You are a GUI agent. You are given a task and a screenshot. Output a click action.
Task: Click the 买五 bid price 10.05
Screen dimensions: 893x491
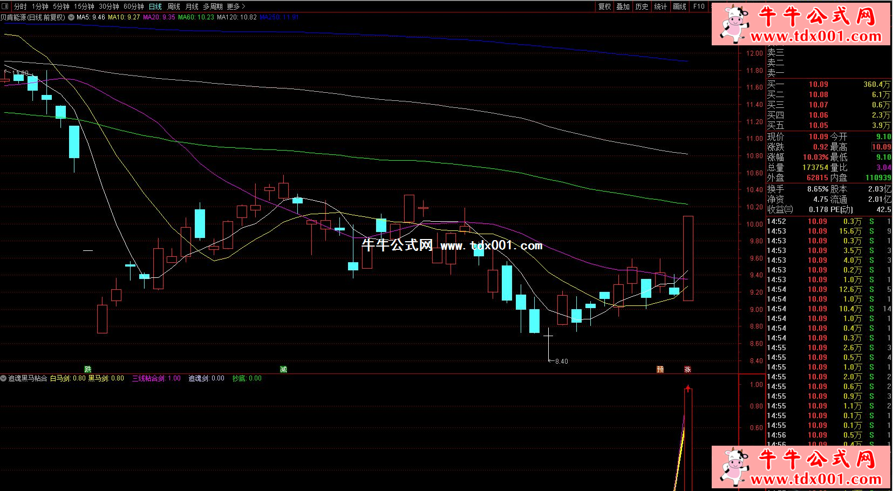click(x=818, y=125)
